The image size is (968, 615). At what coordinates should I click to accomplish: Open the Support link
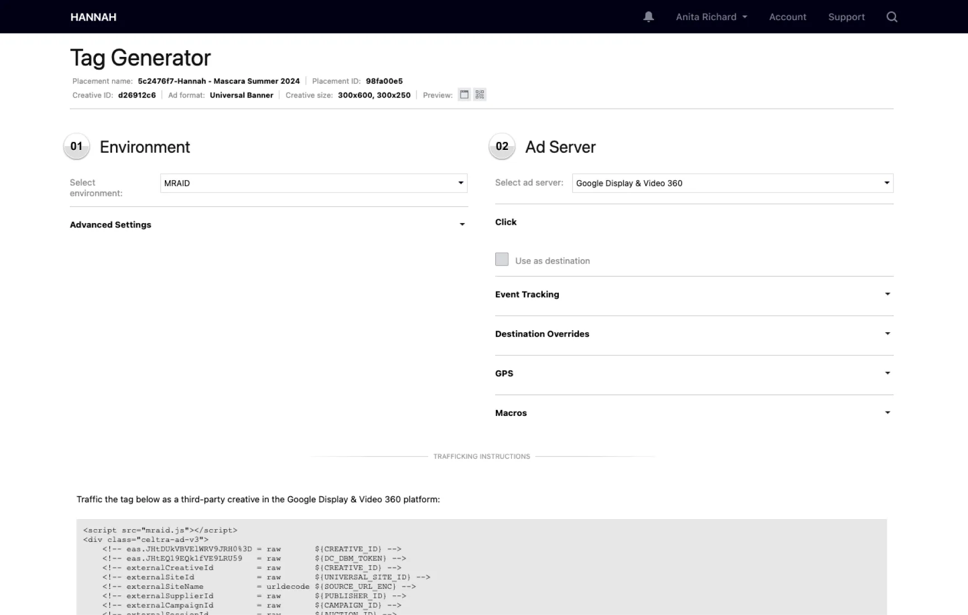coord(846,17)
